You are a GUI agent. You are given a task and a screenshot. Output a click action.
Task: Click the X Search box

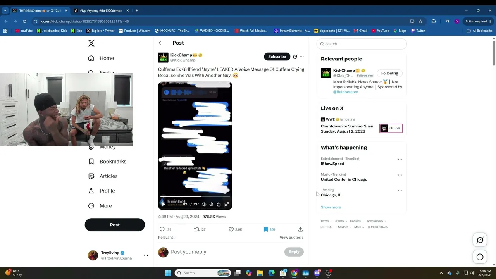pos(362,44)
